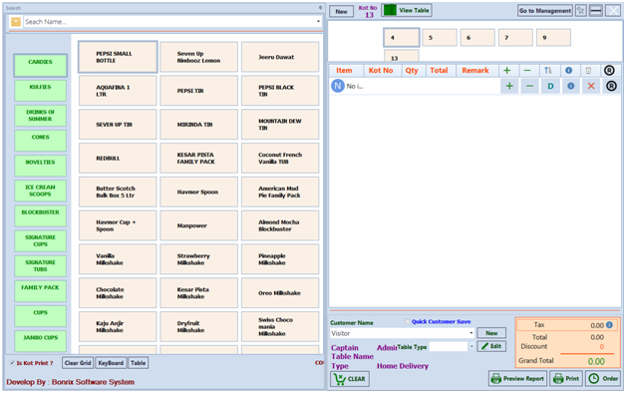Click the minus icon in item row
The height and width of the screenshot is (393, 626).
529,86
